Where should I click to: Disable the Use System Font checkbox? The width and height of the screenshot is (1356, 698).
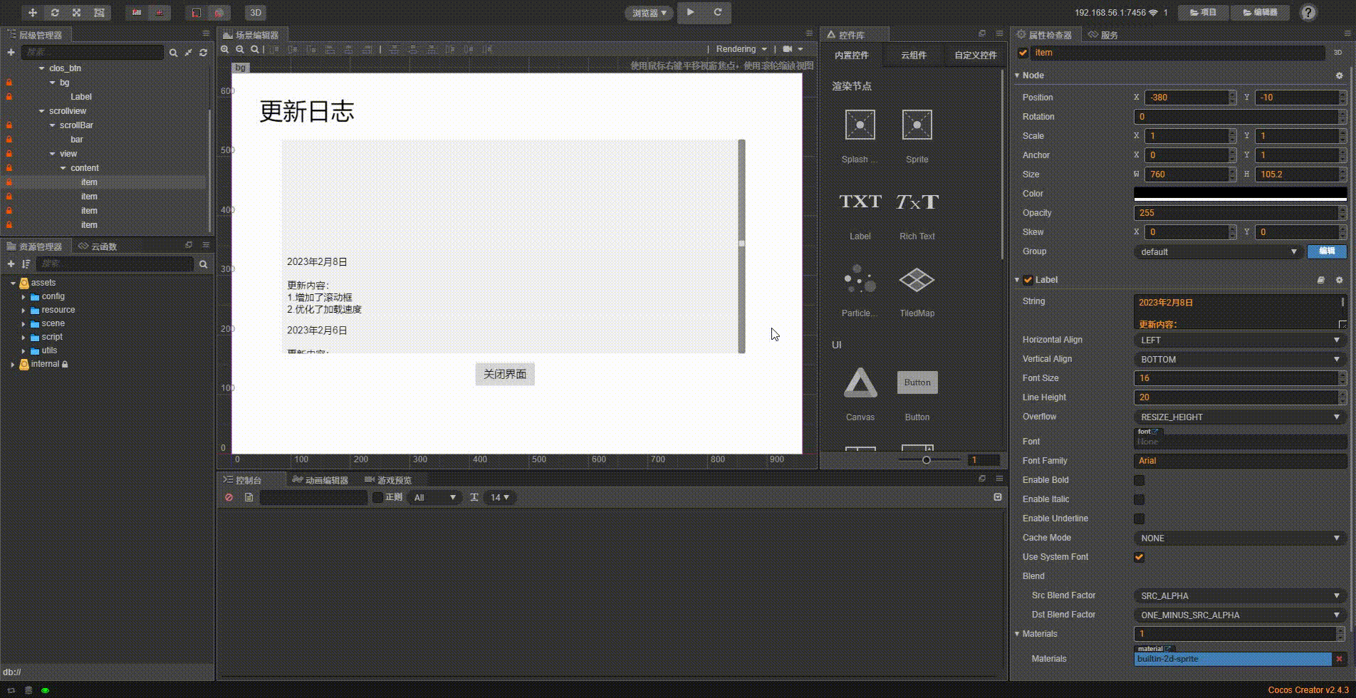1138,557
